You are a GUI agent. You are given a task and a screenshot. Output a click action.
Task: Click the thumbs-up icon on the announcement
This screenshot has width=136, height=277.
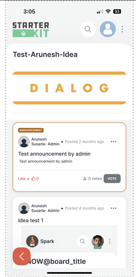click(x=33, y=179)
